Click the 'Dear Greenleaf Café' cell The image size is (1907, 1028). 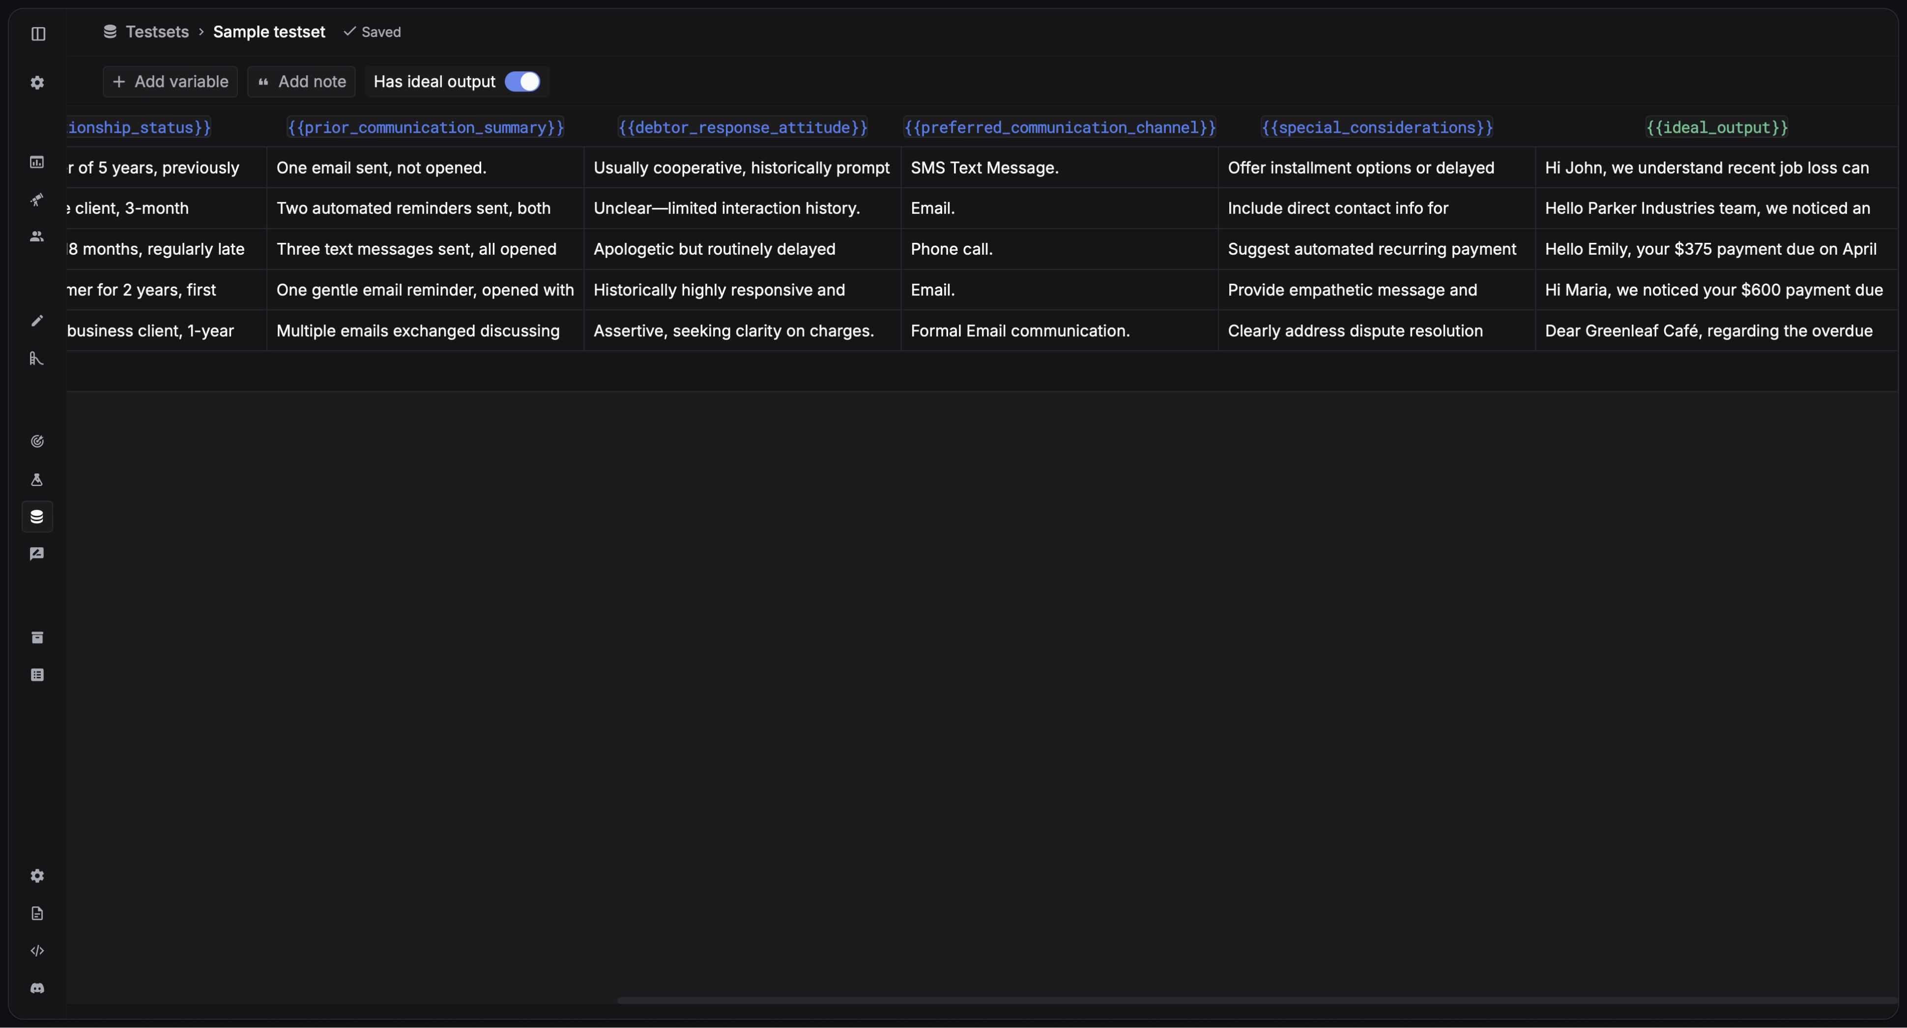1717,330
